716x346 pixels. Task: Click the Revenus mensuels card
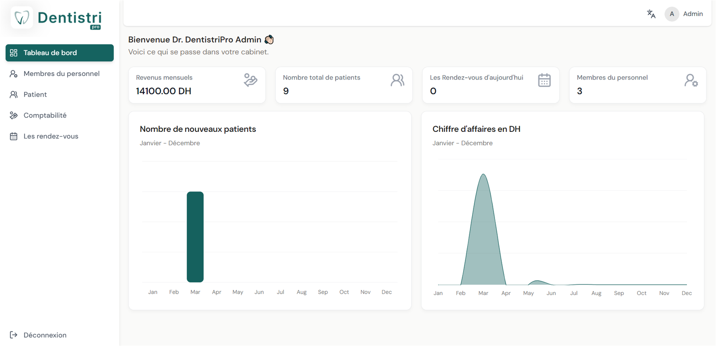pyautogui.click(x=197, y=85)
